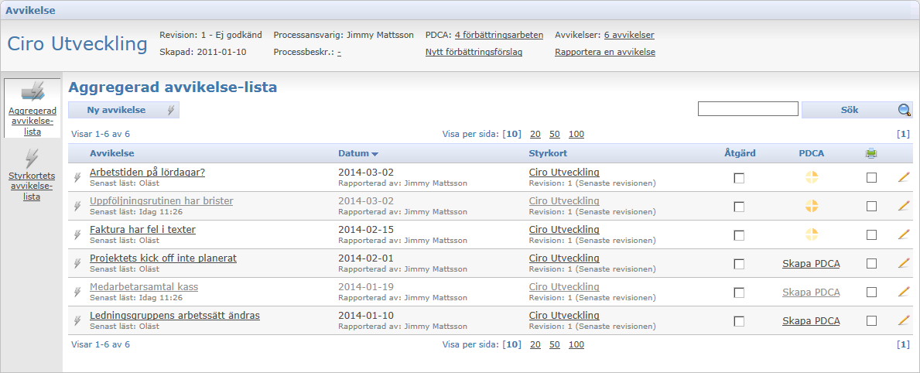The height and width of the screenshot is (373, 920).
Task: Sort by Datum column arrow
Action: (x=375, y=154)
